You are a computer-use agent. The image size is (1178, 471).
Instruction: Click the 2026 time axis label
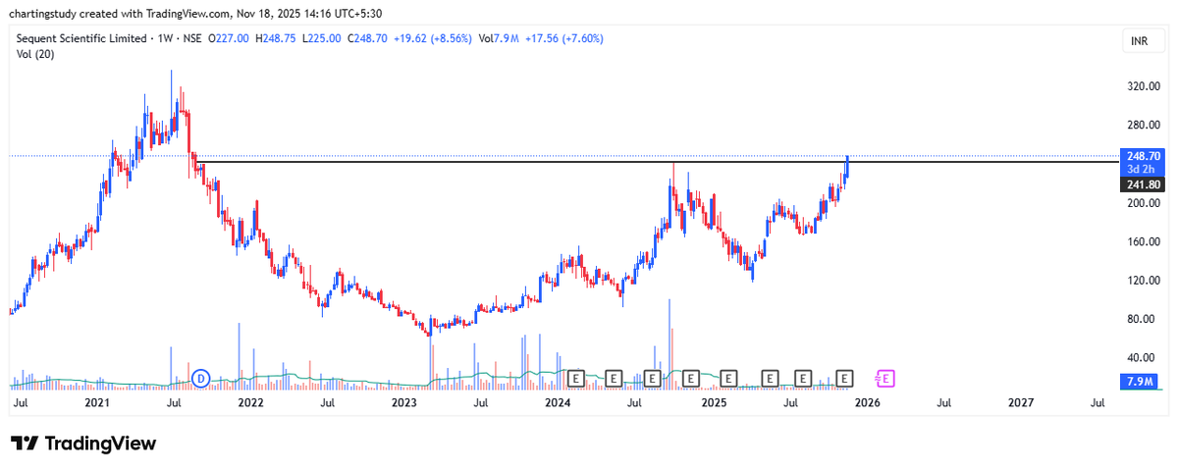tap(867, 402)
